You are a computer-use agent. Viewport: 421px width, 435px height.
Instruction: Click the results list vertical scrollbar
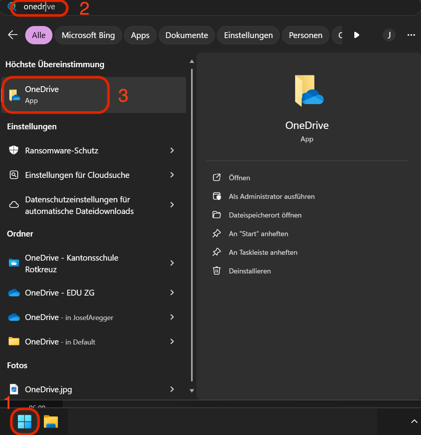191,225
